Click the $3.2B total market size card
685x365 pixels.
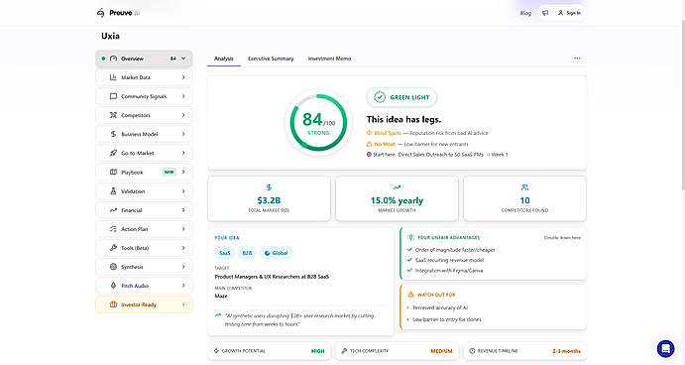pyautogui.click(x=269, y=199)
